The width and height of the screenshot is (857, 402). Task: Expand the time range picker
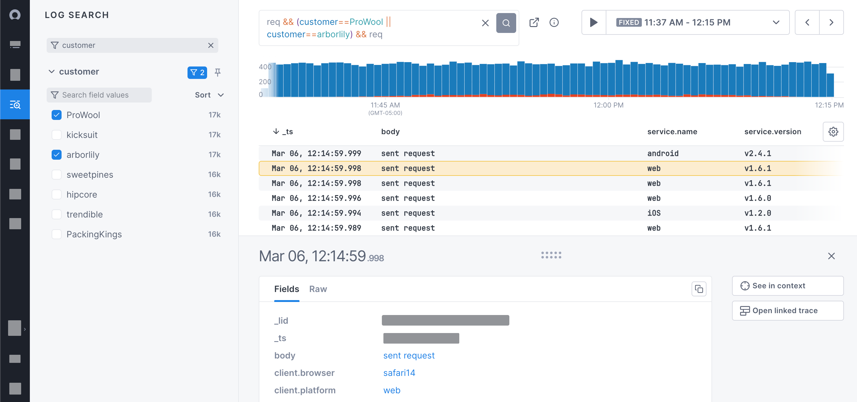[x=776, y=22]
